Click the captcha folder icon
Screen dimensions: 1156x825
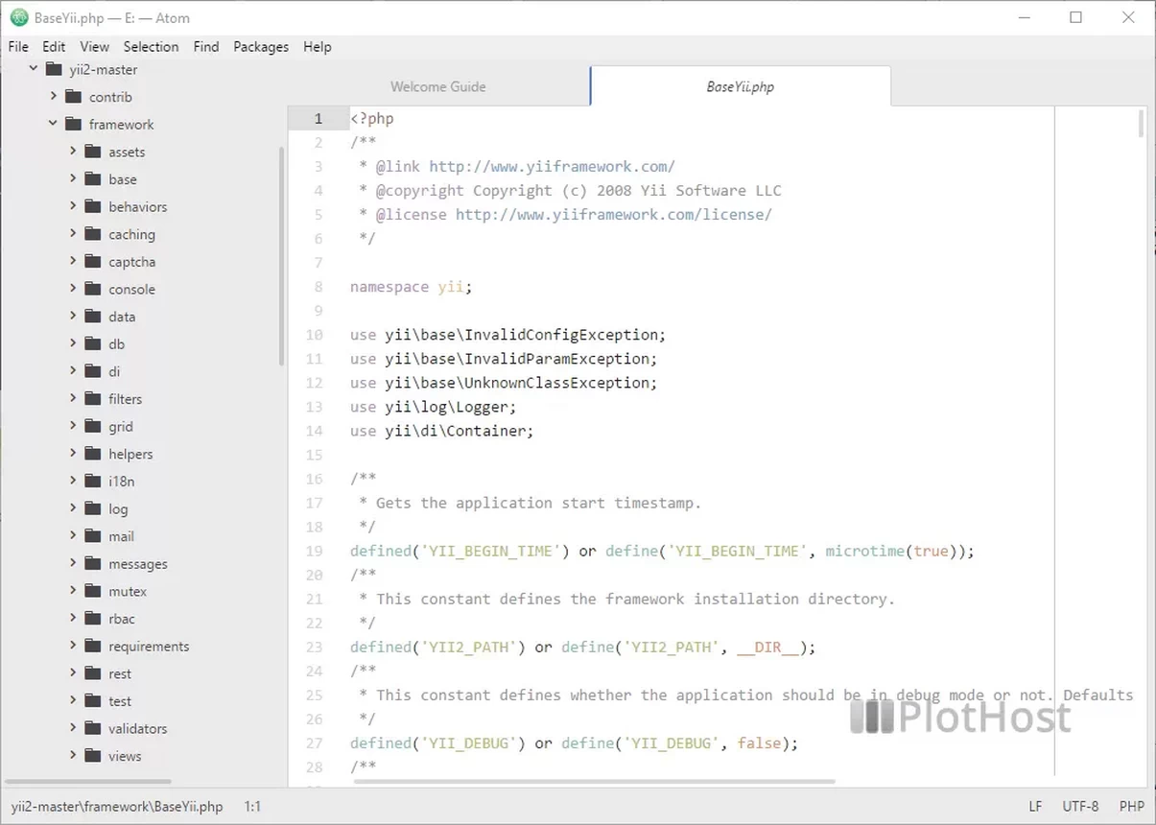click(x=92, y=261)
